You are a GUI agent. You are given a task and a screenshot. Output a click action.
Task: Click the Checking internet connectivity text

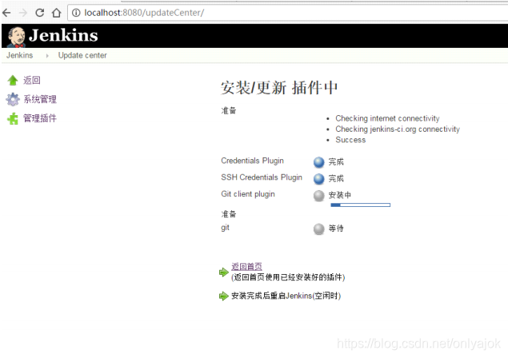[x=387, y=118]
